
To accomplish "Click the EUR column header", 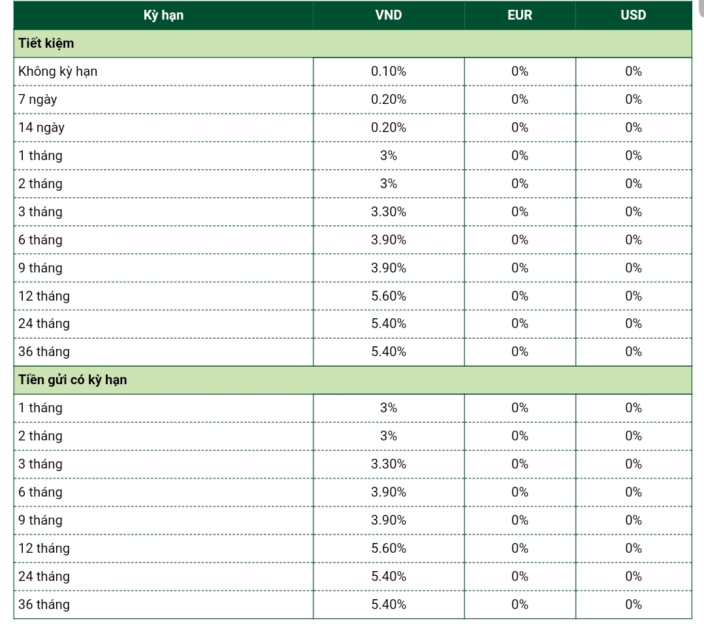I will coord(520,15).
